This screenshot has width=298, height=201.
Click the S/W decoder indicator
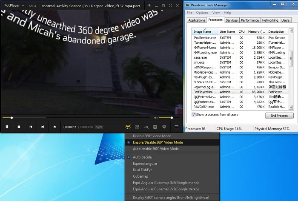[x=99, y=127]
